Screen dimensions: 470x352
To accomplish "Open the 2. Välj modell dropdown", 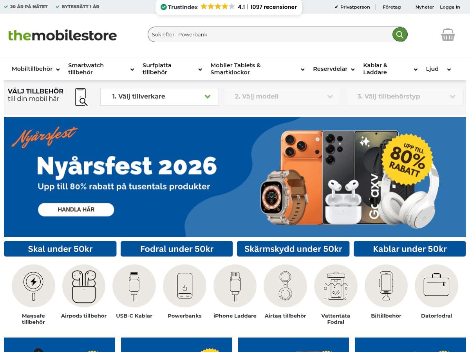I will [282, 97].
